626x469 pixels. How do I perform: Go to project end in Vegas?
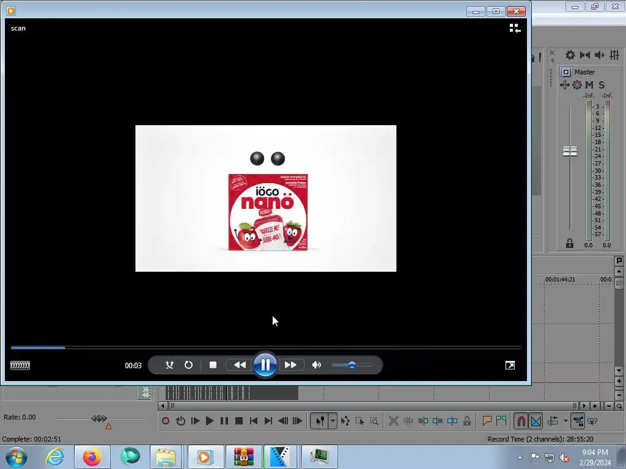point(268,421)
